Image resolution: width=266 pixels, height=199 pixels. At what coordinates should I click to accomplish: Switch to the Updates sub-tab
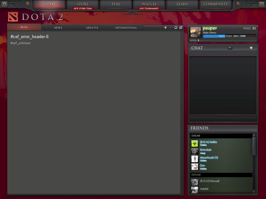[92, 28]
